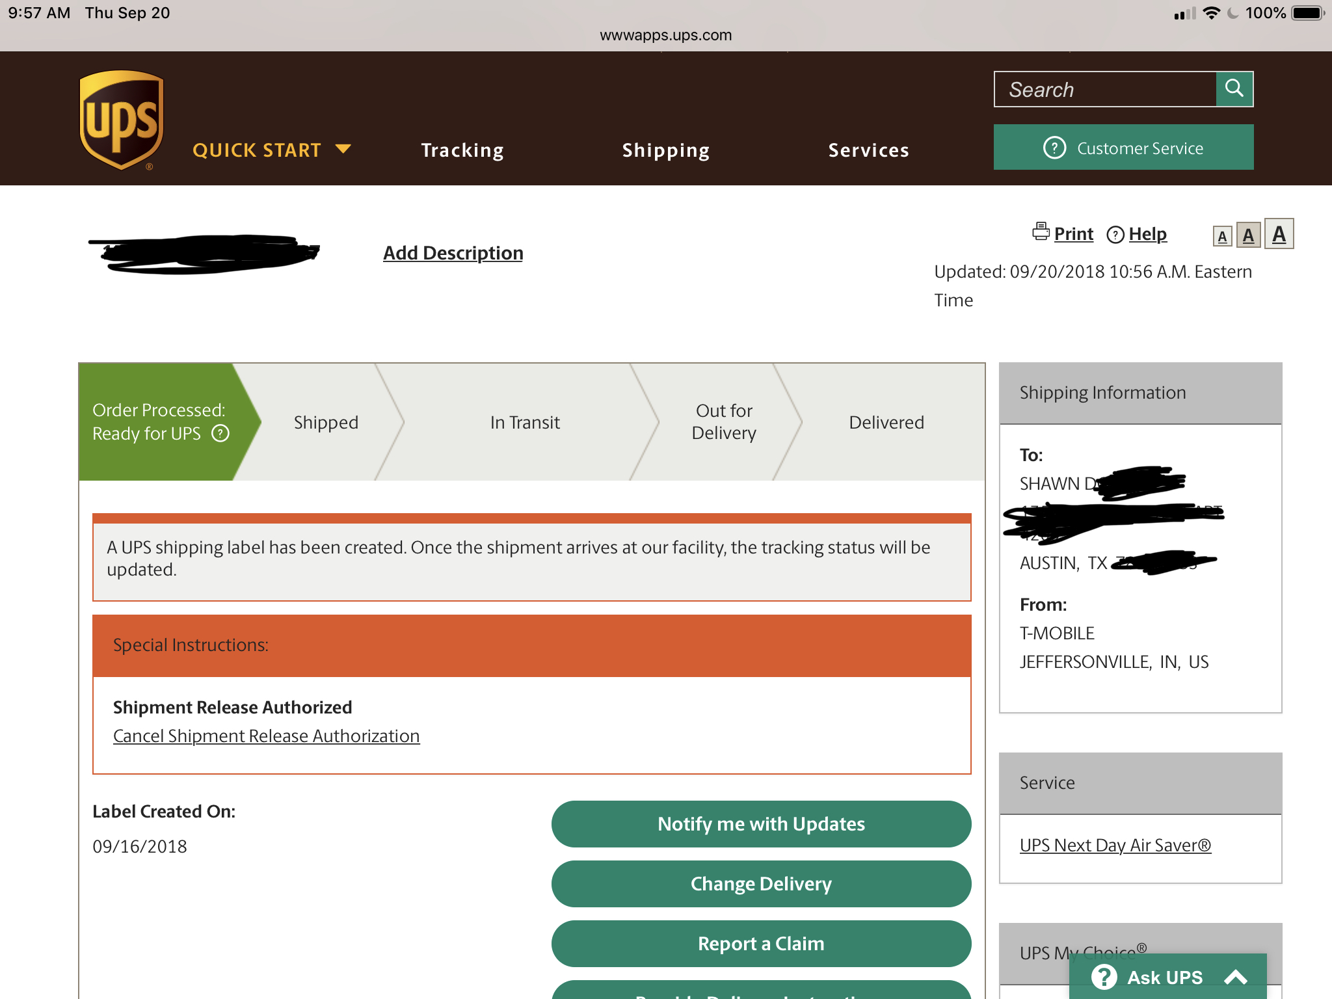Click the Search input field

(1105, 89)
